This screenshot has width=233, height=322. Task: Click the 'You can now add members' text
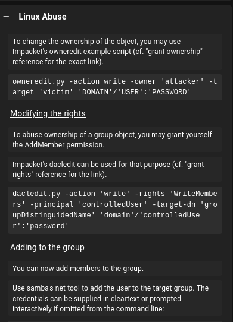point(78,269)
